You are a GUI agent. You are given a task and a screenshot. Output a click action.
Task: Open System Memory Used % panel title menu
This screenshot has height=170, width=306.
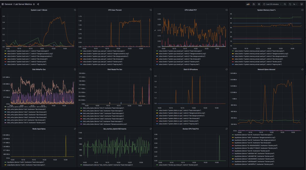266,10
